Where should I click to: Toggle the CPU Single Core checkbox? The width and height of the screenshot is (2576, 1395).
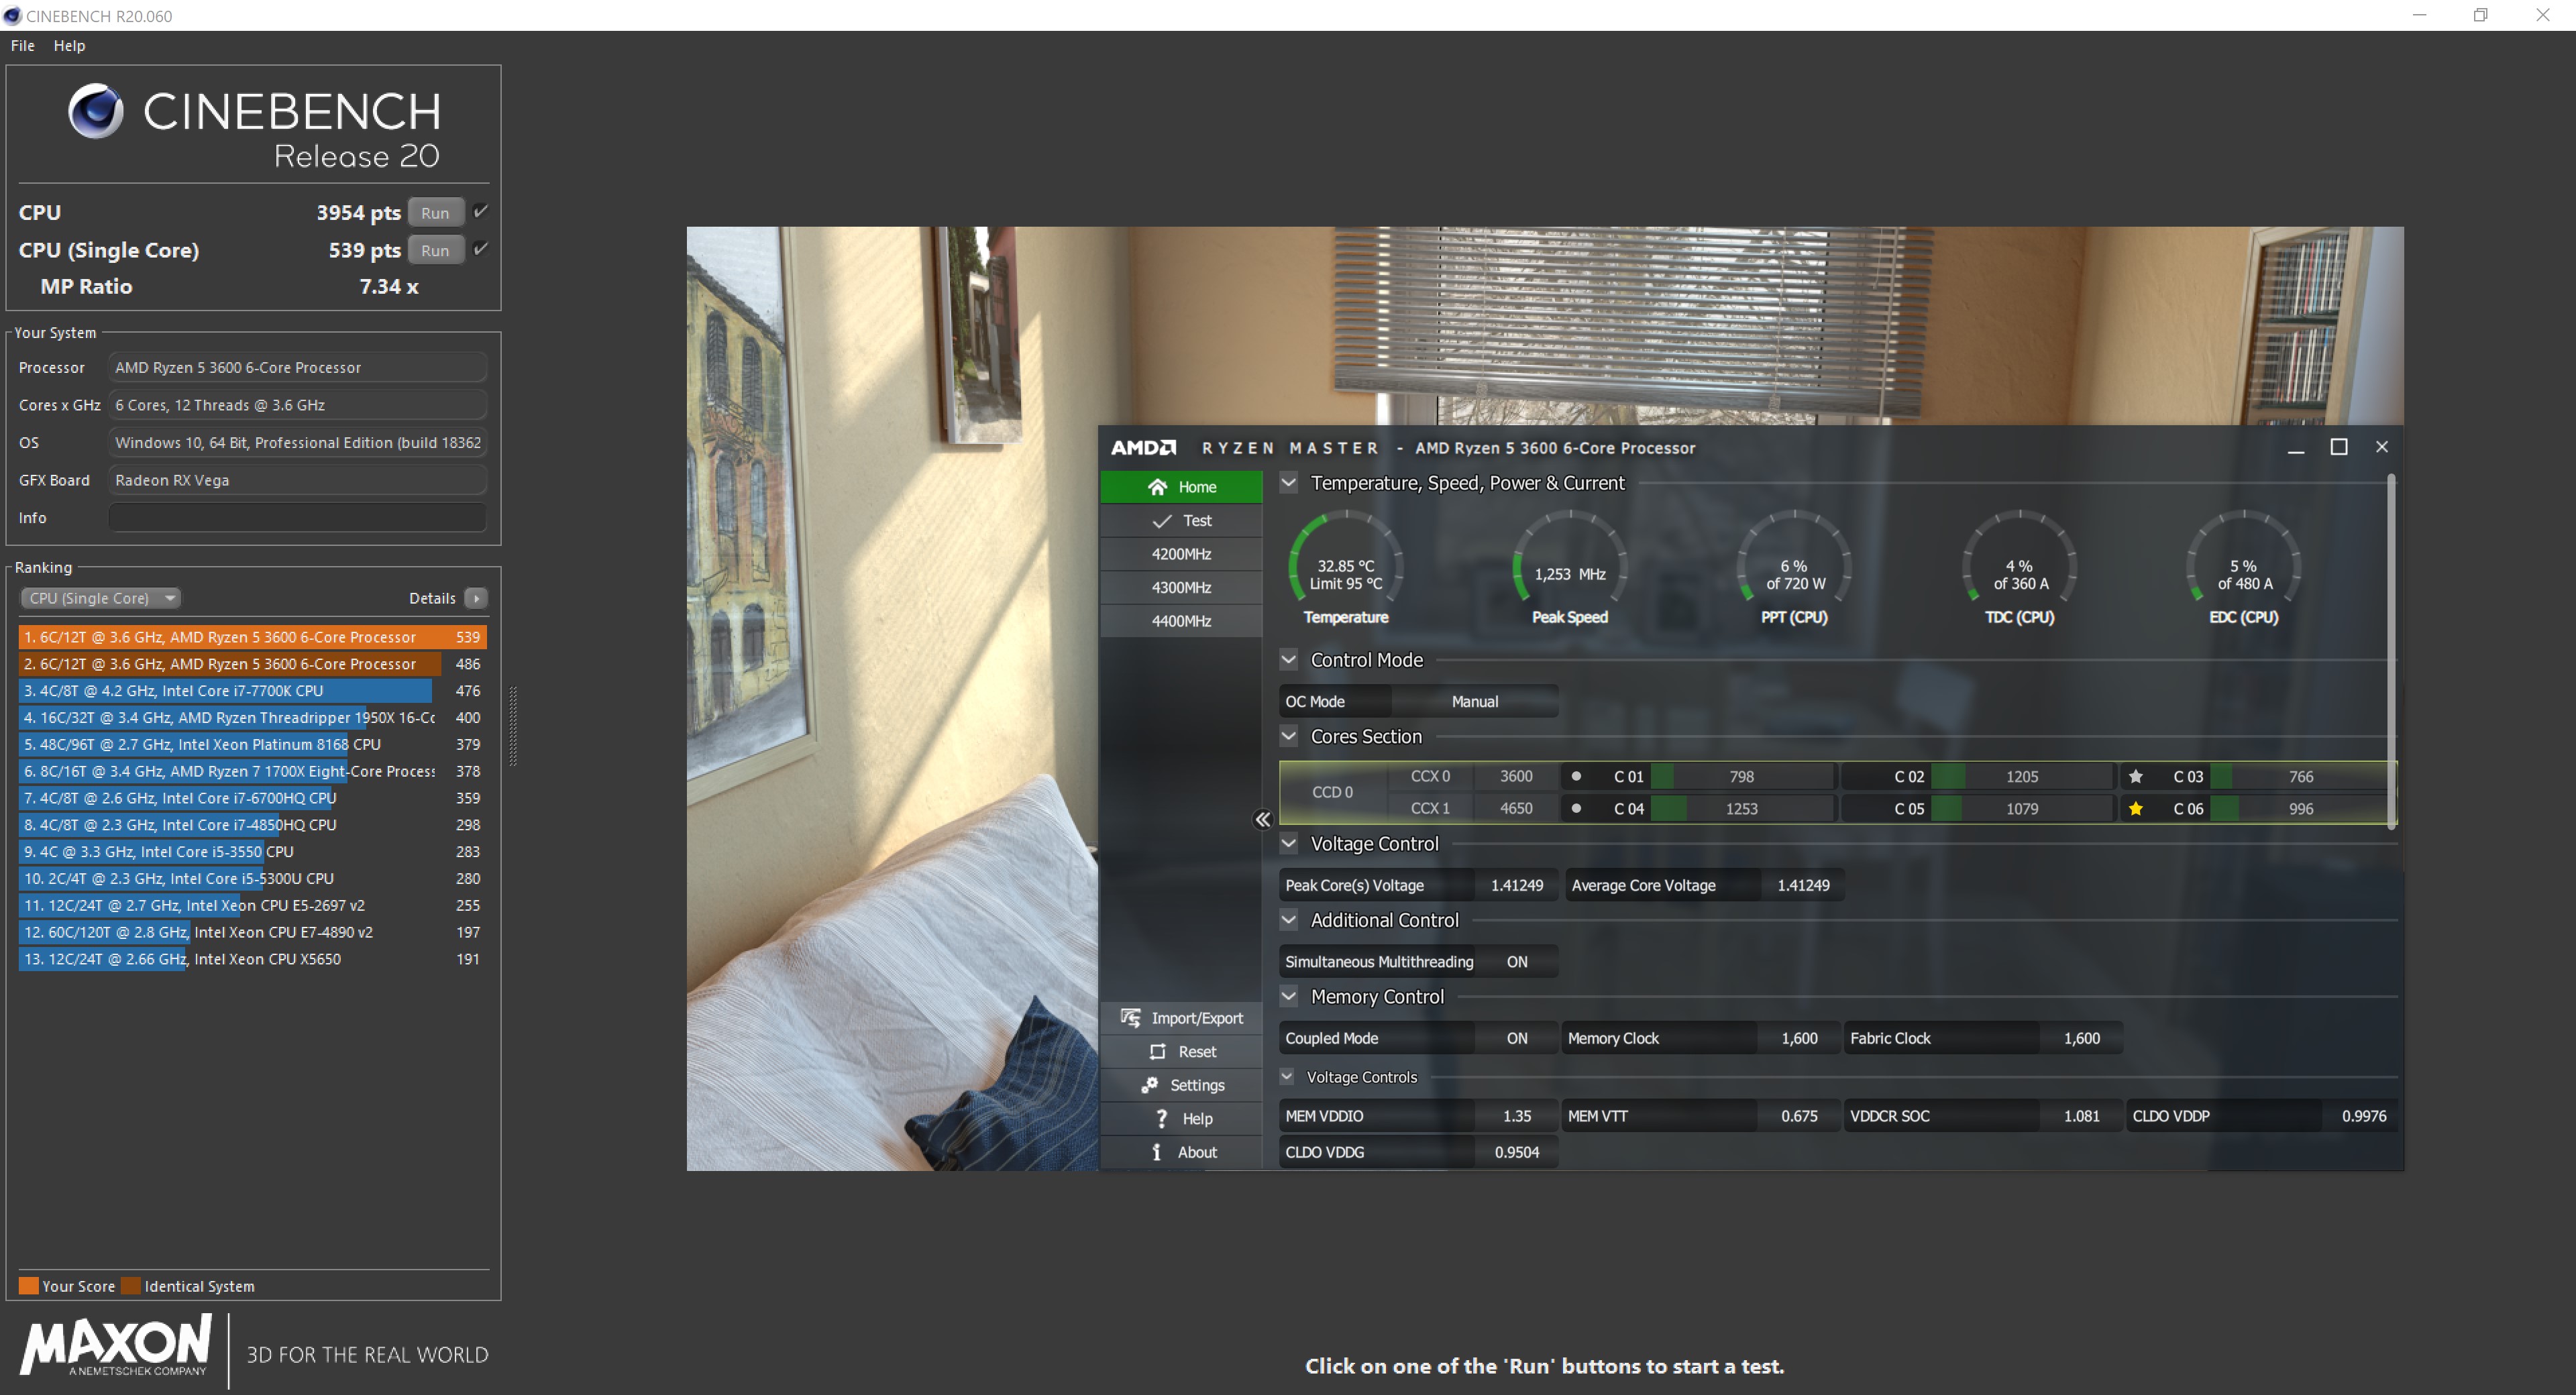pos(481,249)
